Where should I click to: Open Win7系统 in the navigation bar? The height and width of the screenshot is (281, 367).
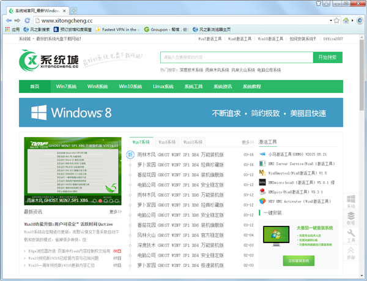coord(66,86)
